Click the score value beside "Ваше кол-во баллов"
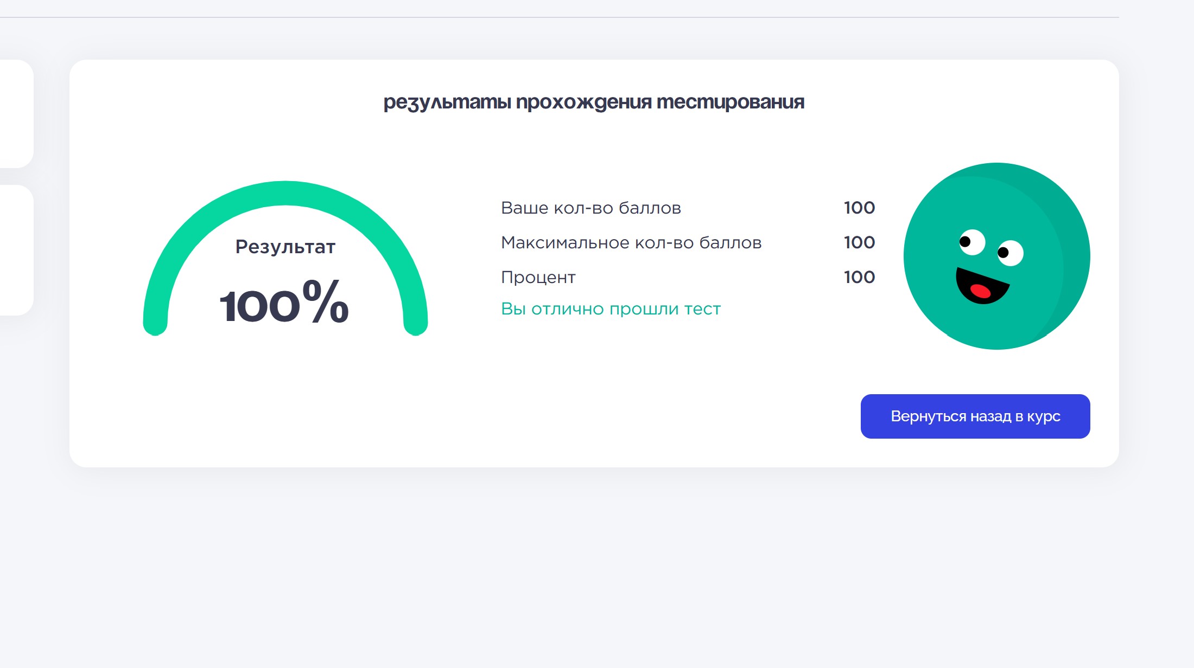 pyautogui.click(x=859, y=208)
